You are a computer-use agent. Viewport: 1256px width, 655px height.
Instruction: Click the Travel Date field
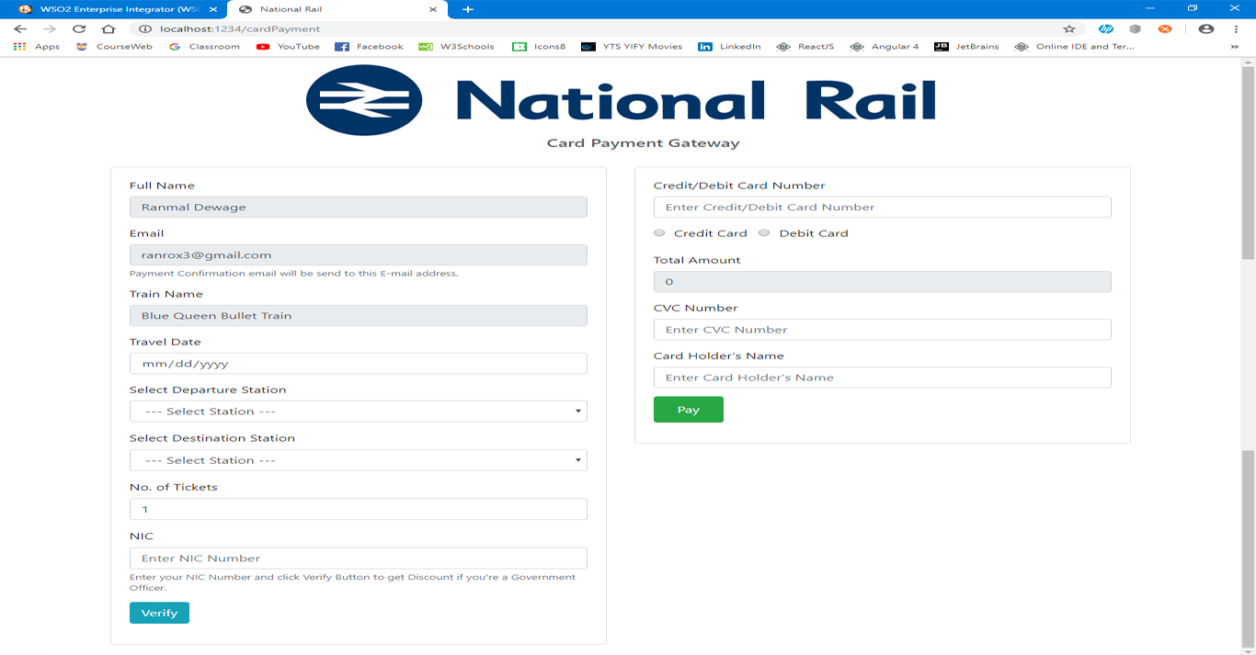359,364
